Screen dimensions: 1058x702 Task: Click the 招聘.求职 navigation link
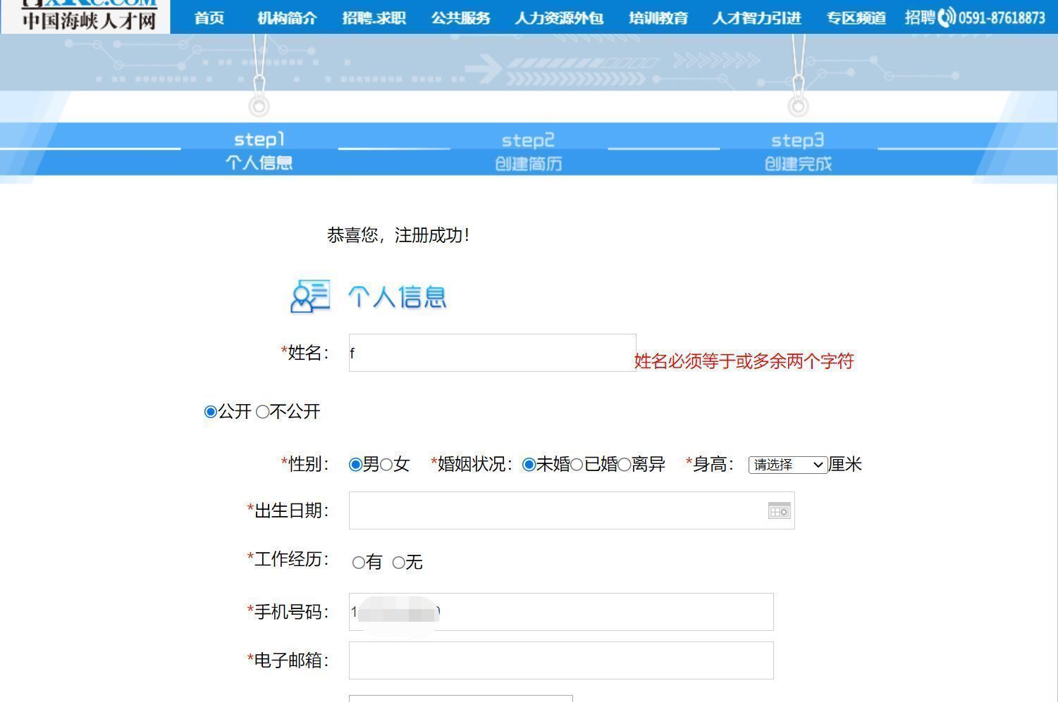374,18
